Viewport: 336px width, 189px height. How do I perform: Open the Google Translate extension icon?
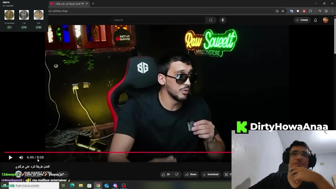(x=291, y=11)
